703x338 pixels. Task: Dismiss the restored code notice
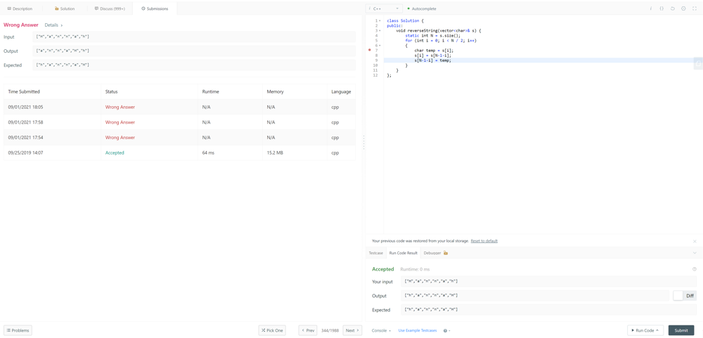click(695, 241)
